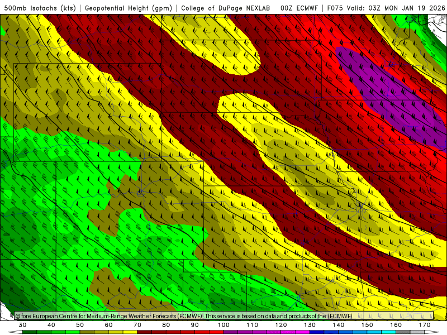Image resolution: width=447 pixels, height=335 pixels.
Task: Click the 80 label on the legend
Action: tap(166, 325)
